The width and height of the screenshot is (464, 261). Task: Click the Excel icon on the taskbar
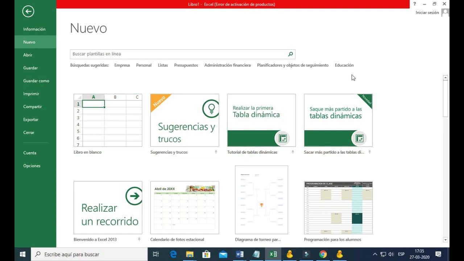tap(273, 254)
